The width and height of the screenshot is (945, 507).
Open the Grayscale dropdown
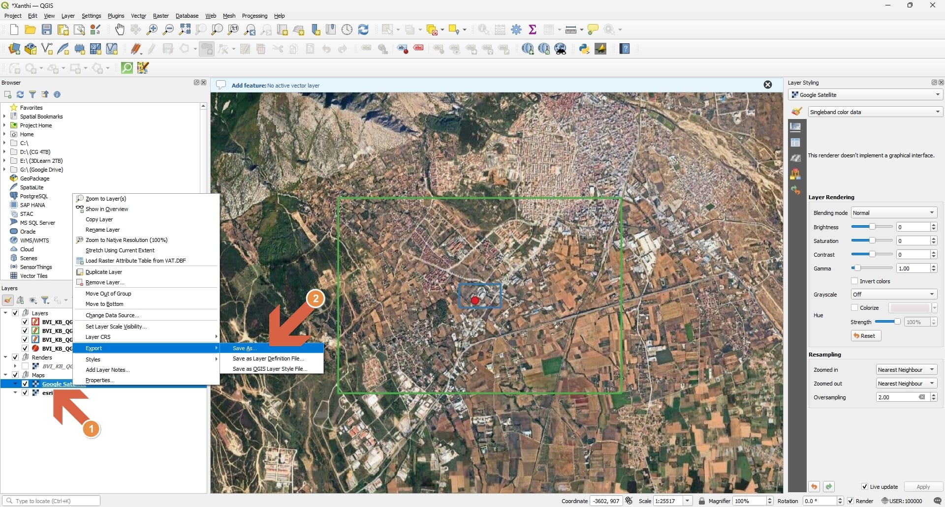894,295
